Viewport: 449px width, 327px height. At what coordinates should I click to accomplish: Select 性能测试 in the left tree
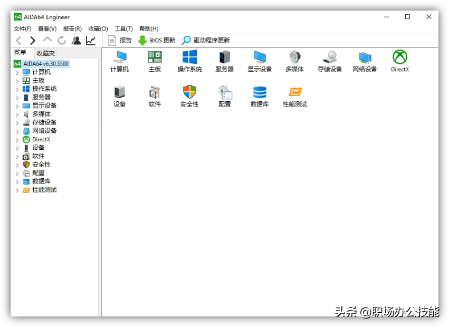[44, 190]
